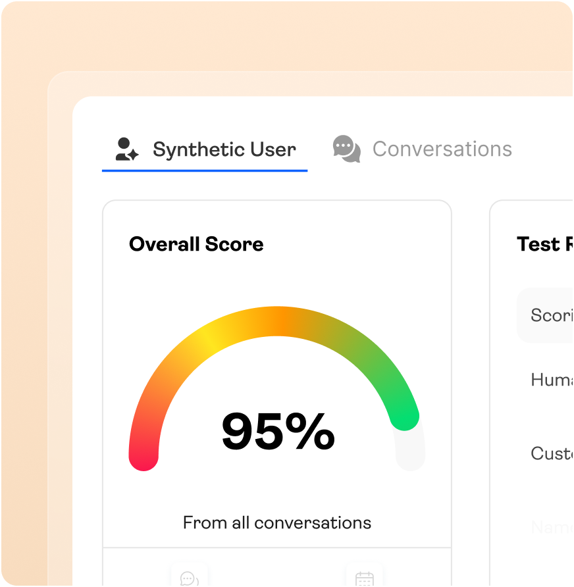Click the faded calendar icon below the gauge

364,578
